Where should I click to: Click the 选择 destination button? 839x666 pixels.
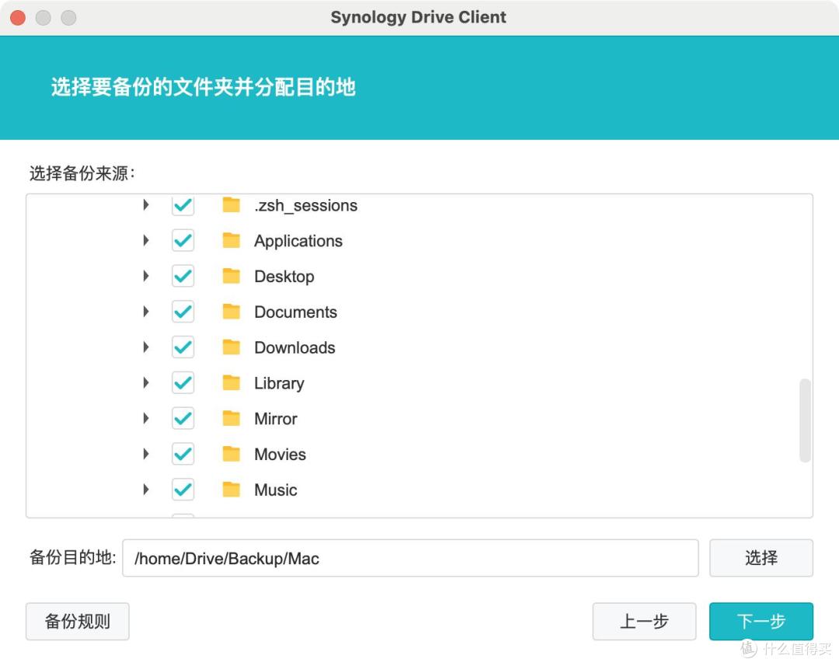pyautogui.click(x=761, y=558)
